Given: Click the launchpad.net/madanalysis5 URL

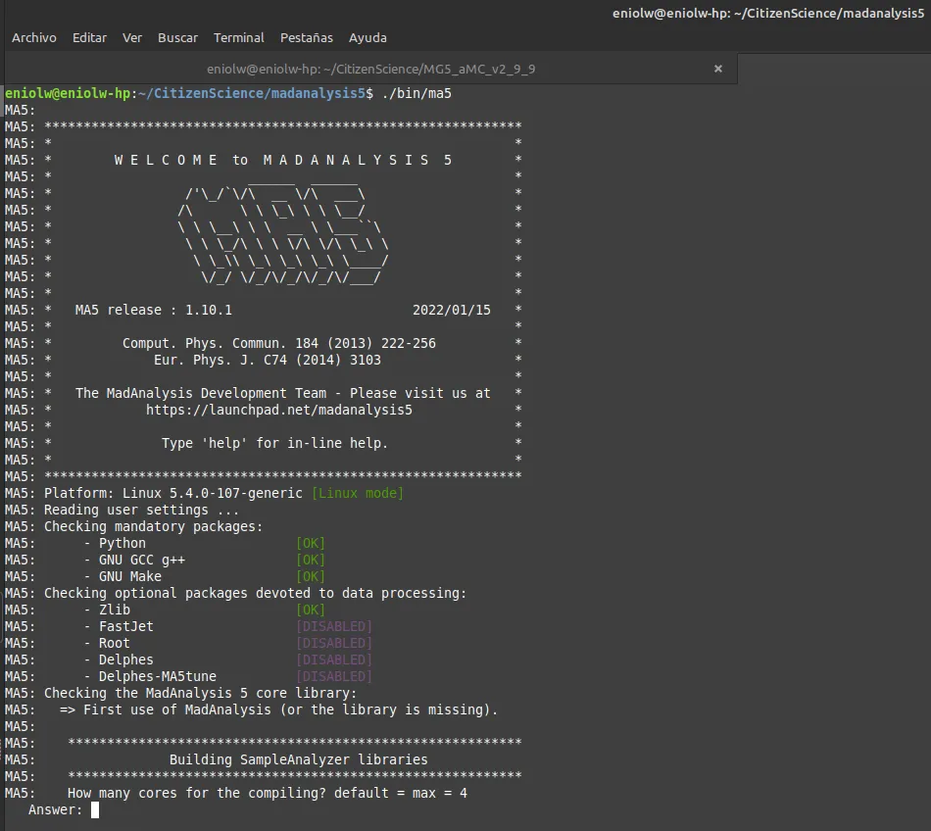Looking at the screenshot, I should [279, 410].
